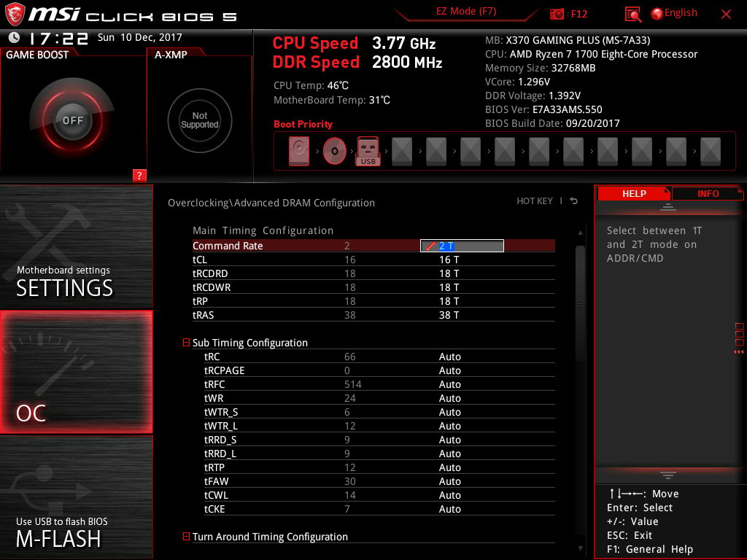Select the tWR Auto value

pyautogui.click(x=449, y=398)
